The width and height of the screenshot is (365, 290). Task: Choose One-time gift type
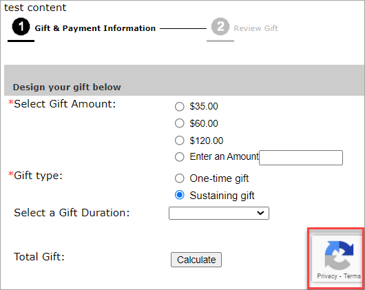point(180,178)
